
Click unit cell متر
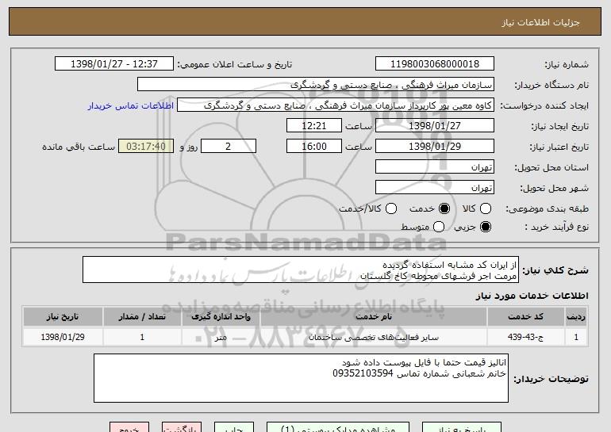[221, 337]
